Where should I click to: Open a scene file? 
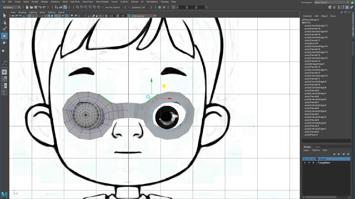tap(31, 7)
